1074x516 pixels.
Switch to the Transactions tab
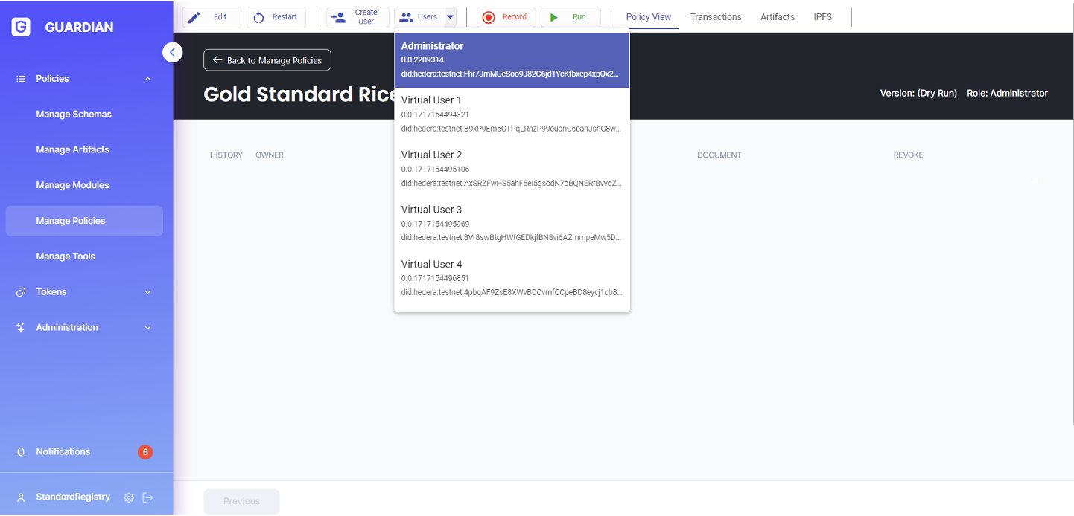coord(715,17)
